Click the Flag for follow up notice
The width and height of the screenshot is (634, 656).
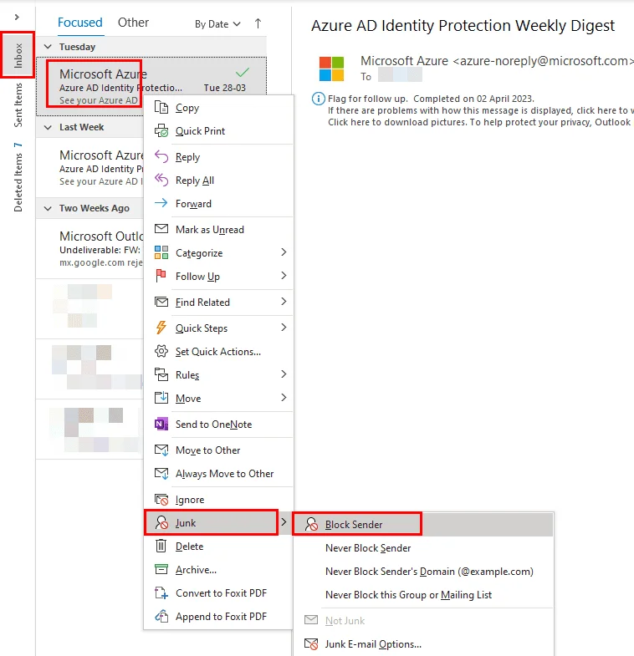tap(431, 99)
